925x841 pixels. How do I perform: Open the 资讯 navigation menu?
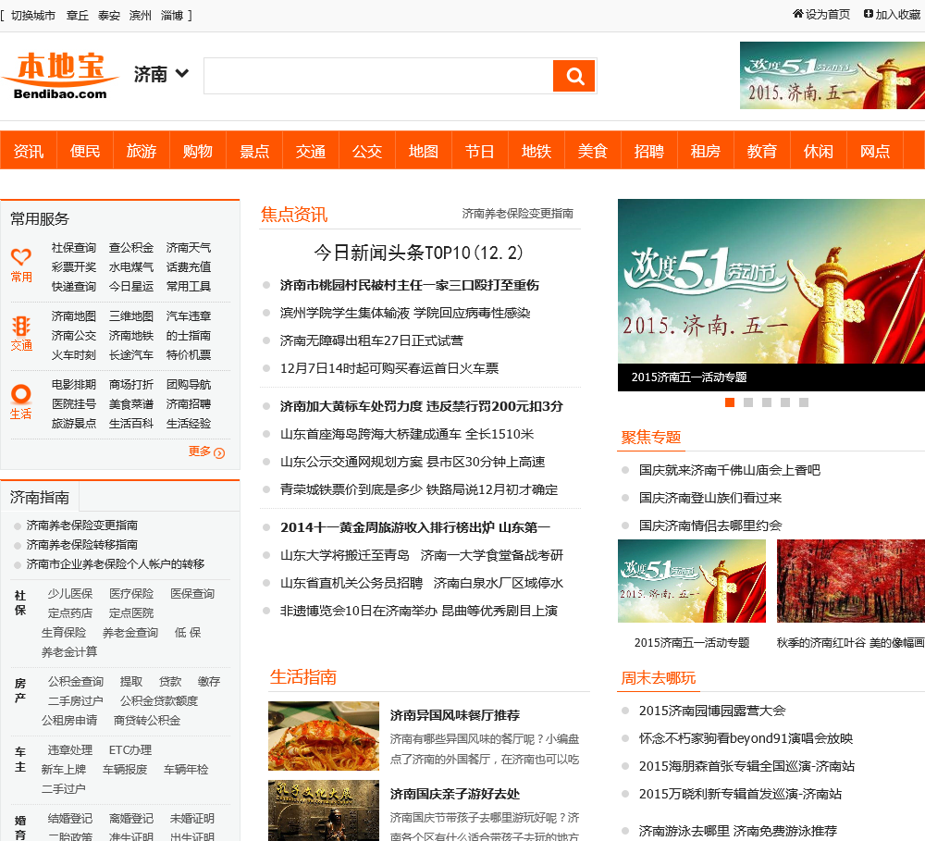[x=29, y=151]
